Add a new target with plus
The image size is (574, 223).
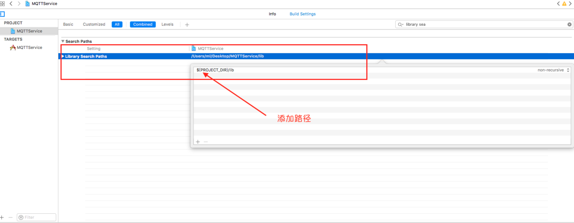[x=2, y=217]
